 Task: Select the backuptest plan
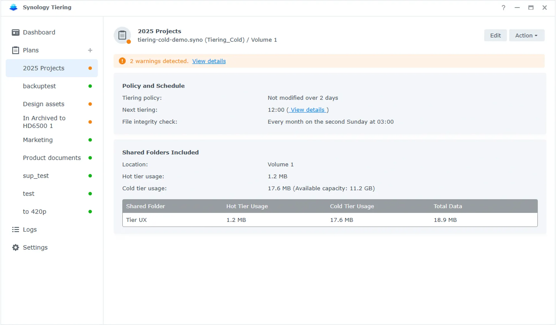39,86
